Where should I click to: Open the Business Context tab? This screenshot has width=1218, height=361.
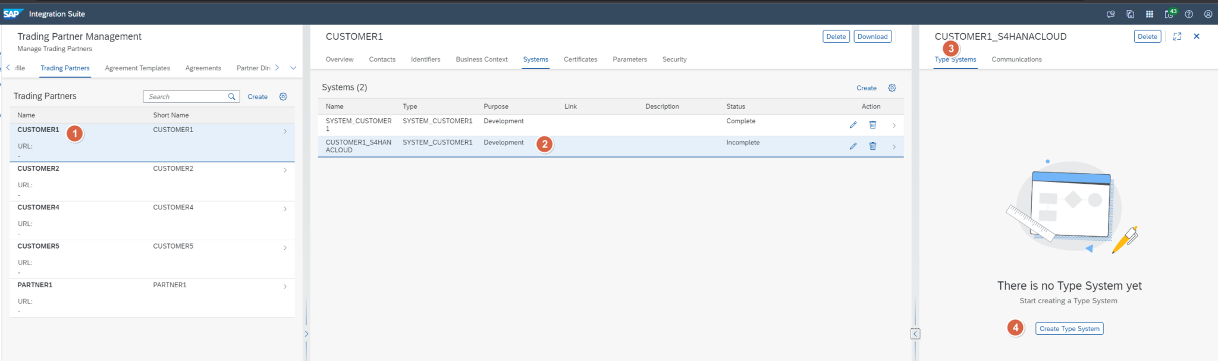482,59
